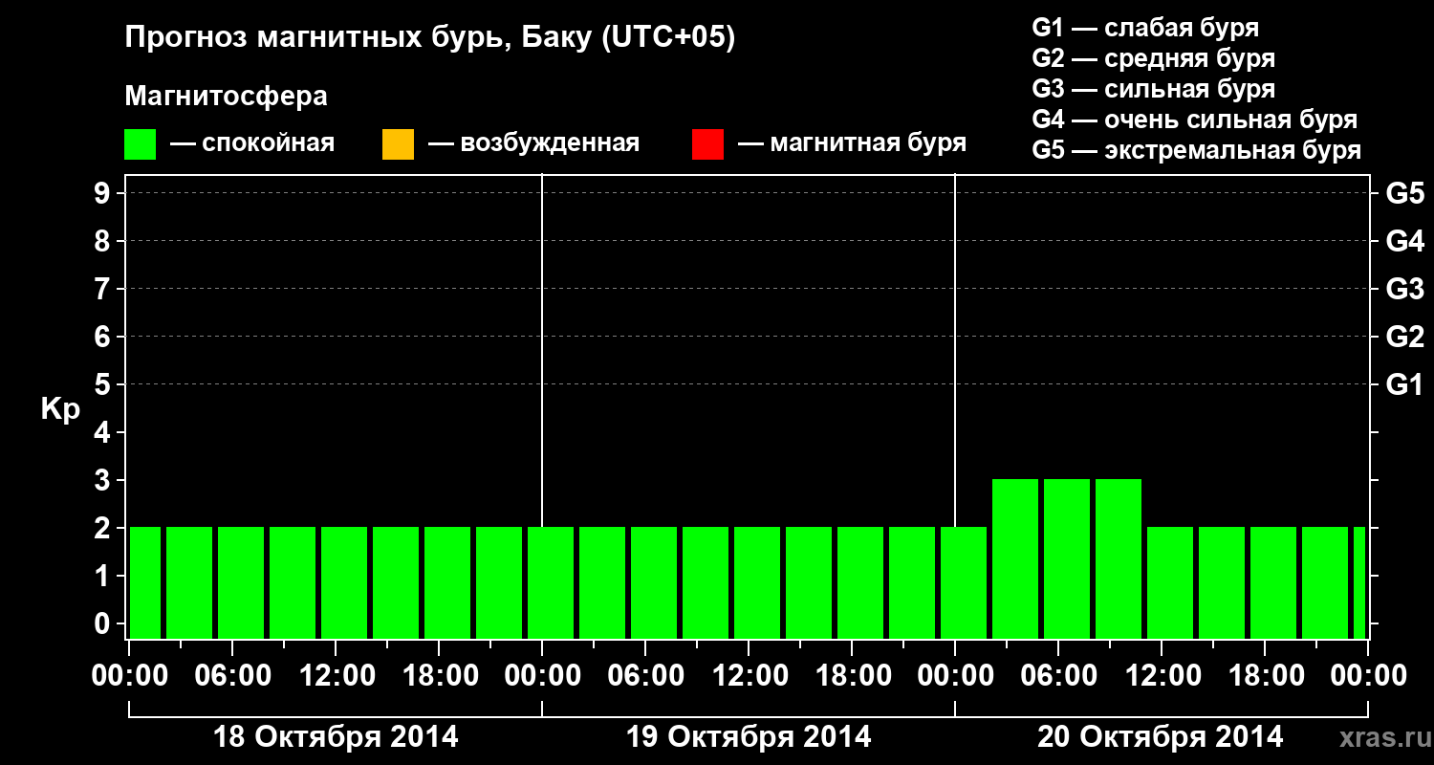Click the 'G4' label on the right axis
Screen dimensions: 1434x765
(1404, 242)
